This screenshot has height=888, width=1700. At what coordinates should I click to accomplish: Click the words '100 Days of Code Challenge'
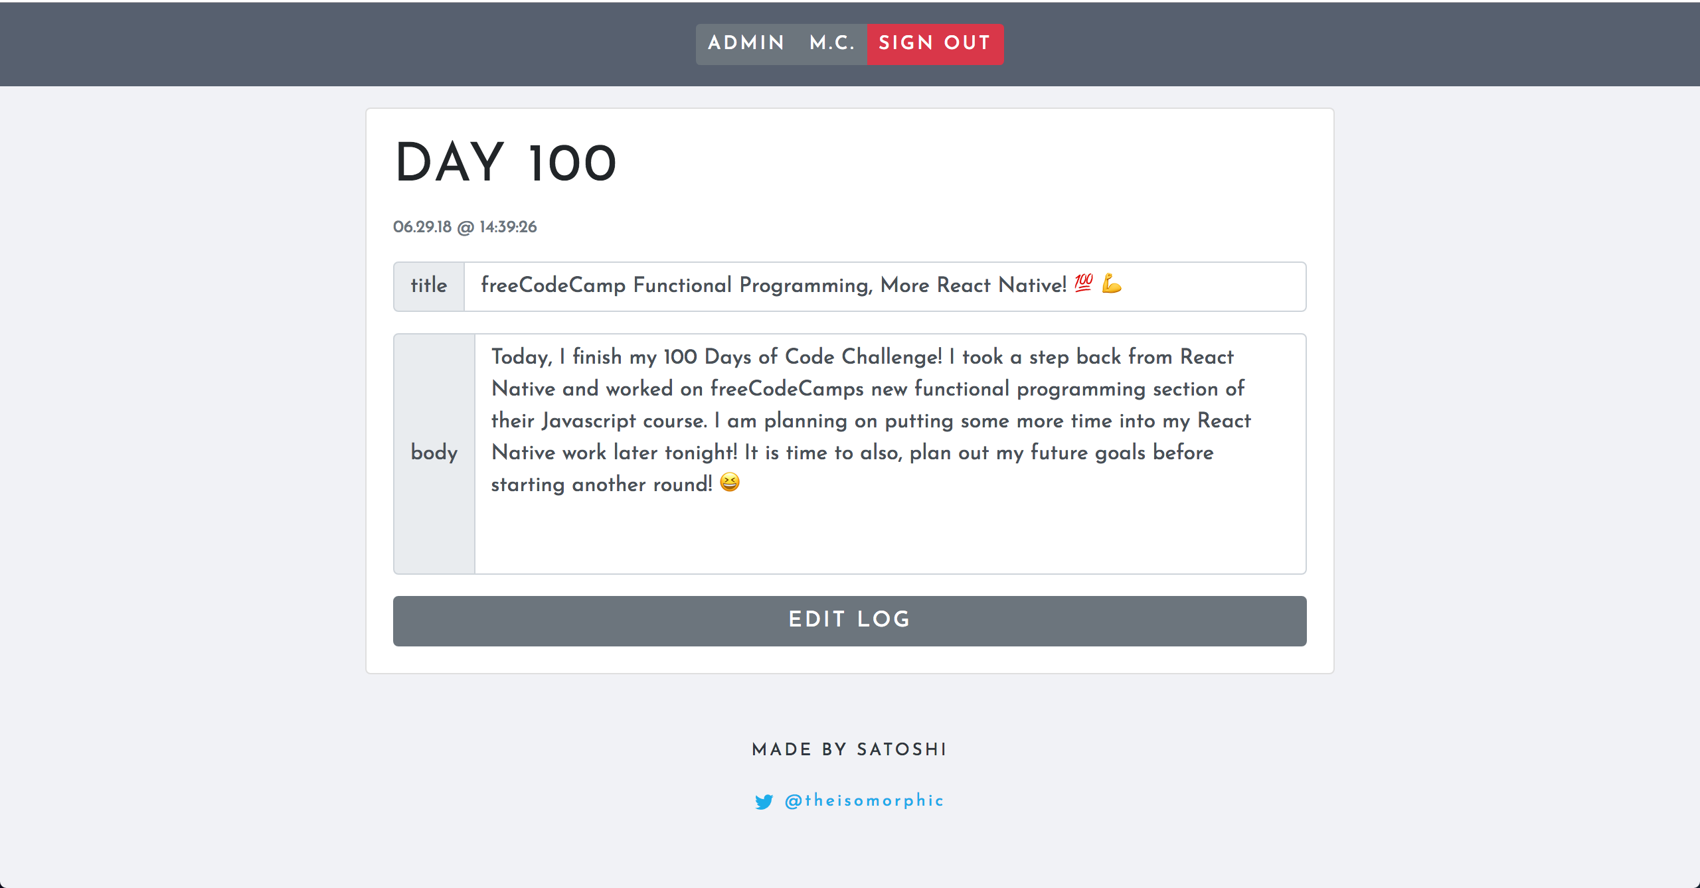click(802, 356)
